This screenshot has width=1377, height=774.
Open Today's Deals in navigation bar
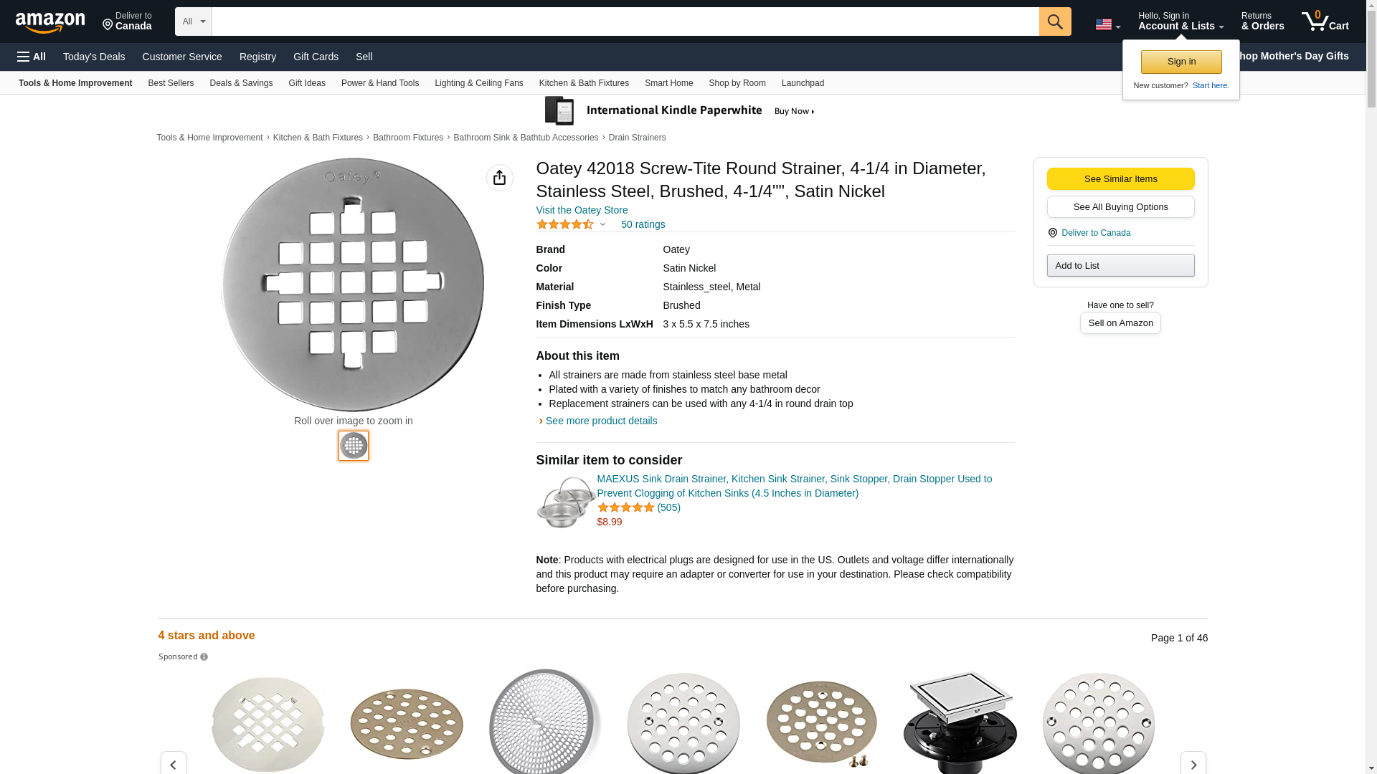click(94, 57)
